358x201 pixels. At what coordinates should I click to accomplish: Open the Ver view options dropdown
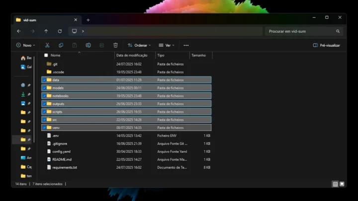click(x=167, y=45)
